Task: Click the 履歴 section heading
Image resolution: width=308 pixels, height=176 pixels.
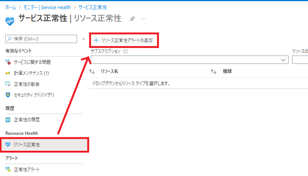Action: (x=10, y=109)
